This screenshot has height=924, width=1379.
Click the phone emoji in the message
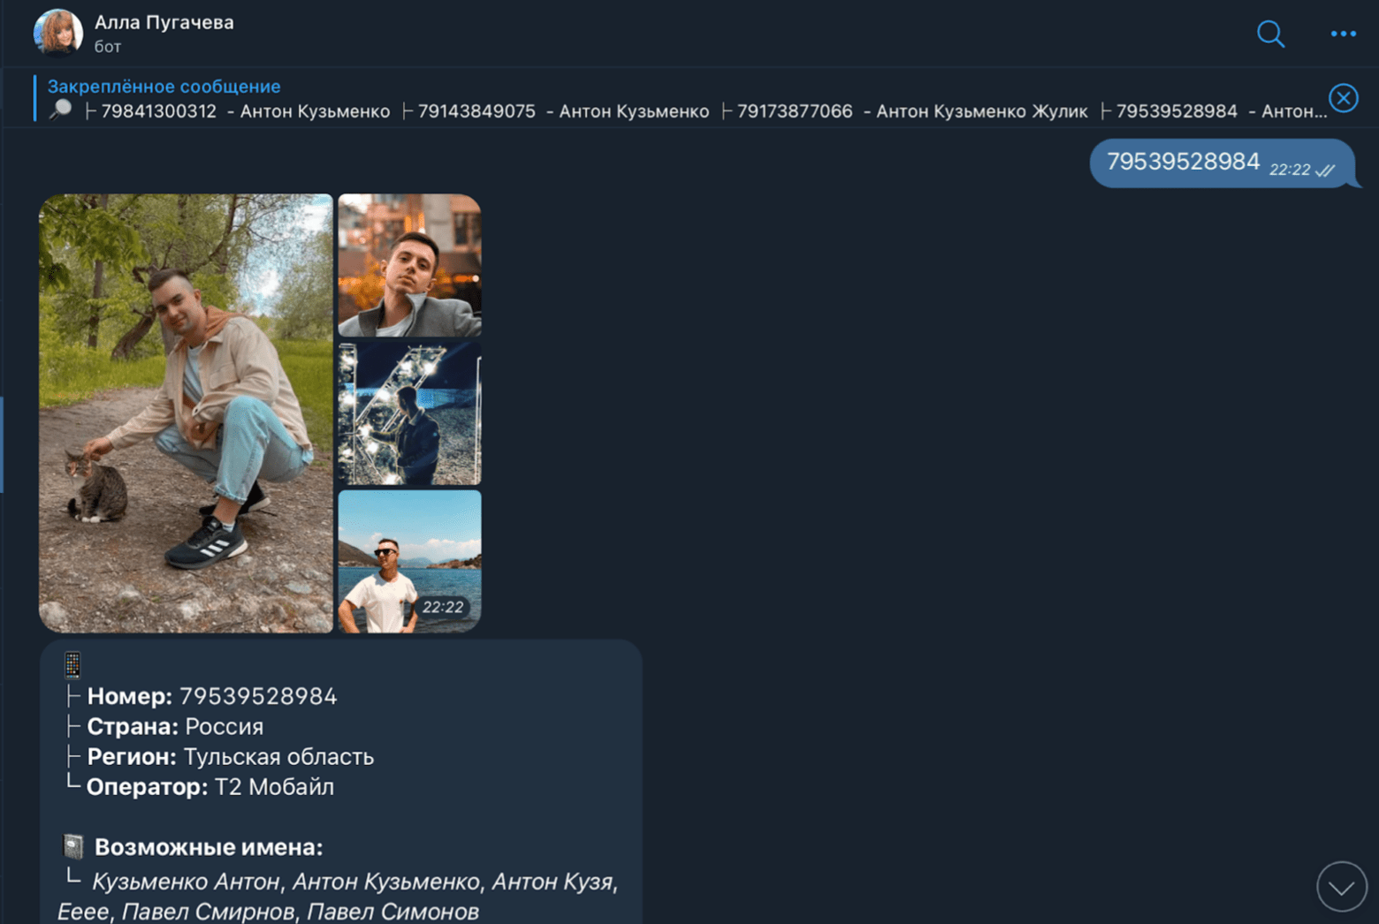click(x=72, y=664)
